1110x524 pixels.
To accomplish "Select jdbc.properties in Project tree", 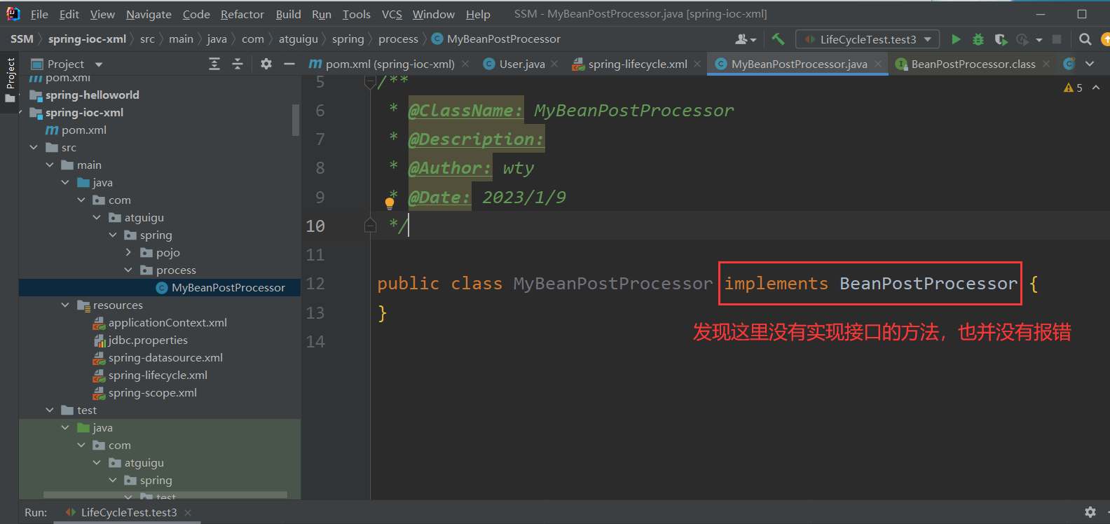I will coord(148,340).
